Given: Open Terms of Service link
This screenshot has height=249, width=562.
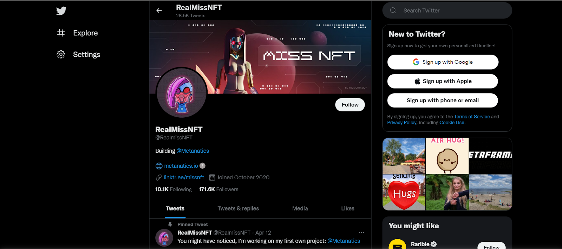Looking at the screenshot, I should point(472,117).
